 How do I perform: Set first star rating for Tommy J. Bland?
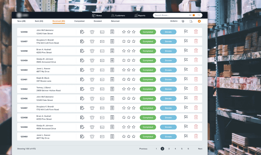(124, 89)
